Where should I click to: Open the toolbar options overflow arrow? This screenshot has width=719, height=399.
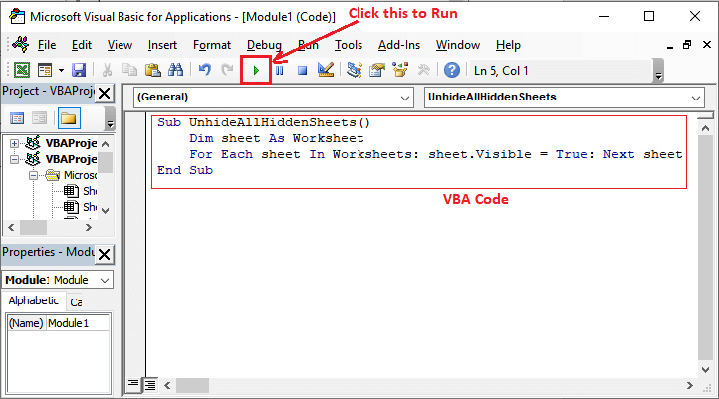tap(658, 76)
